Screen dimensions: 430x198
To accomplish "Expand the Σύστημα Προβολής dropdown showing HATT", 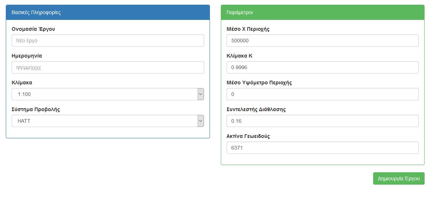I will pos(108,121).
